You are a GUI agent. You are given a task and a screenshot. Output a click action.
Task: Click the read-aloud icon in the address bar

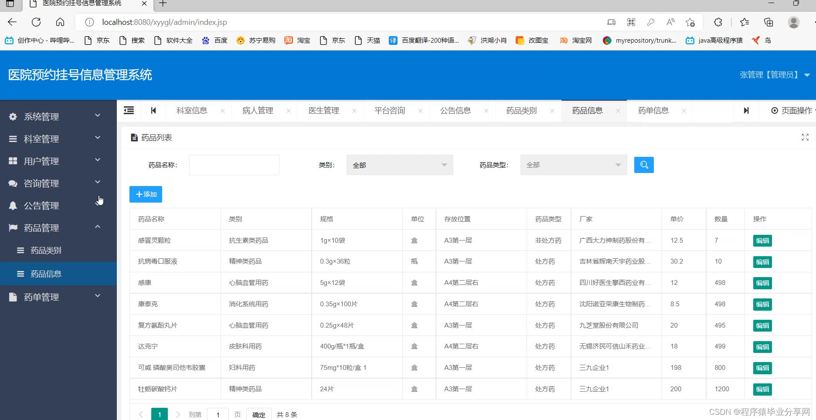coord(670,22)
